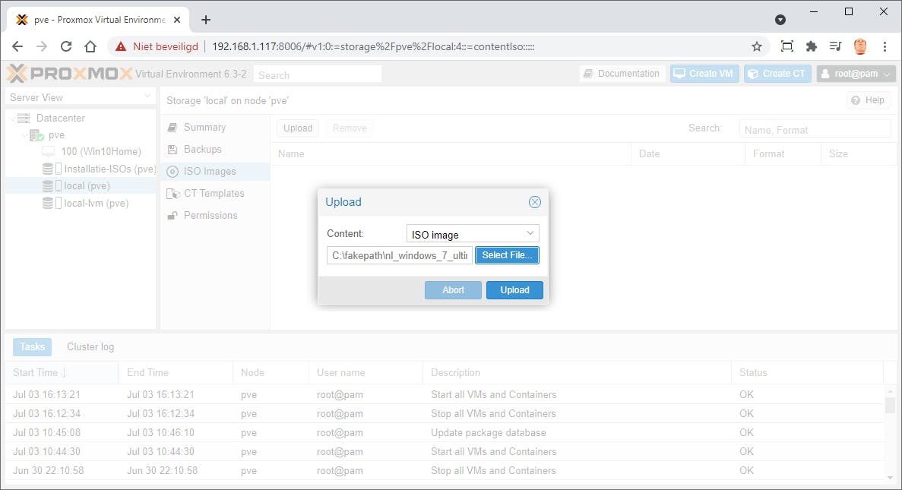Open the Backups section icon
The height and width of the screenshot is (490, 902).
[173, 149]
